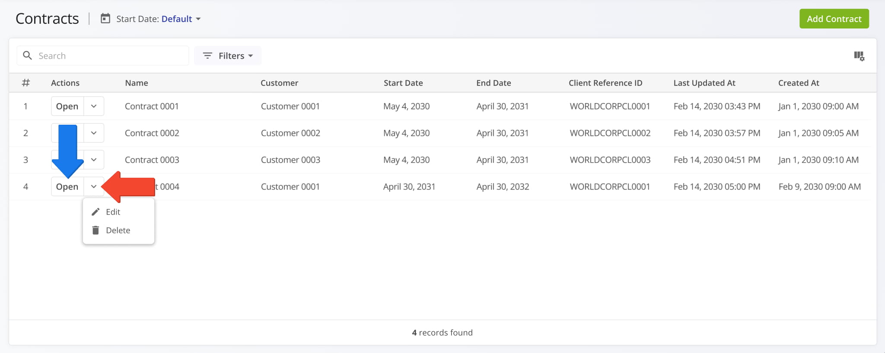Viewport: 885px width, 353px height.
Task: Click the trash icon next to Delete
Action: pos(96,230)
